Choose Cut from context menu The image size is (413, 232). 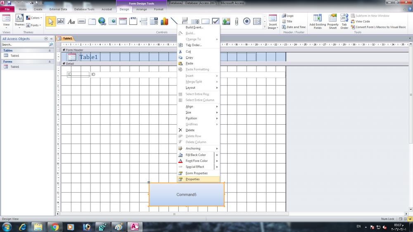coord(199,52)
